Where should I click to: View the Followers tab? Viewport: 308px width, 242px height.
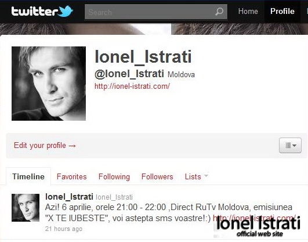pos(157,176)
